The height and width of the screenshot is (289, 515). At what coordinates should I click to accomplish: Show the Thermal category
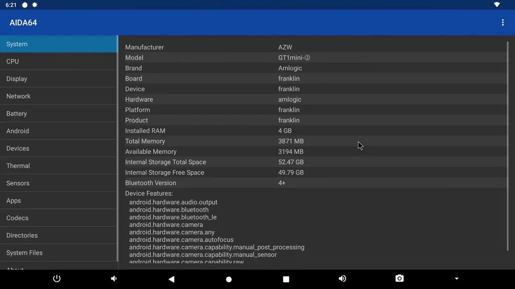tap(58, 166)
